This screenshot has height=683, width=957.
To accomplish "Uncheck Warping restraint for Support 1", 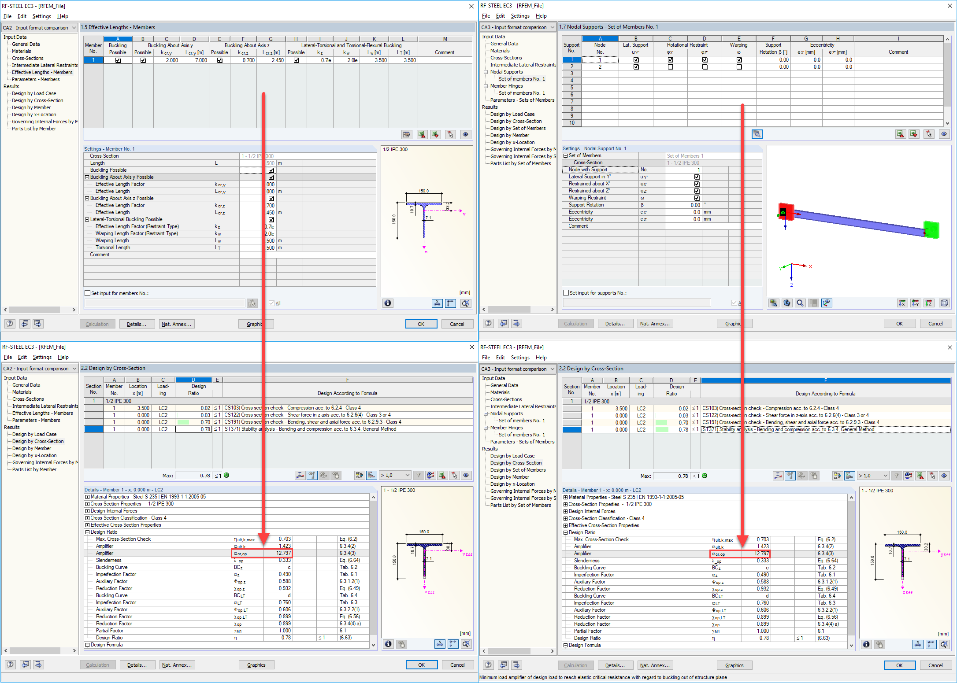I will (739, 59).
